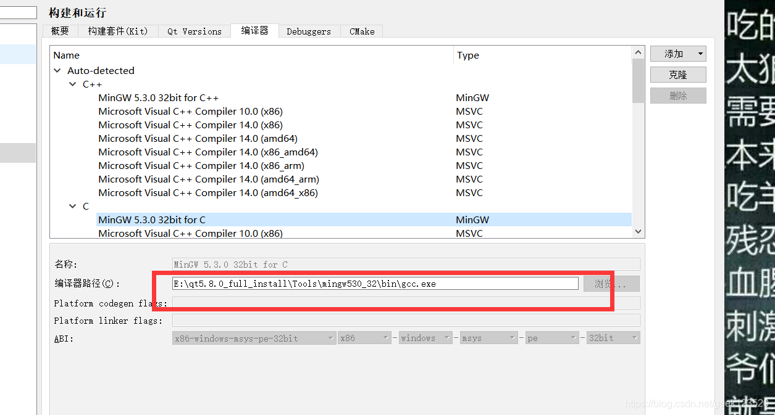Screen dimensions: 775x415
Task: Select Microsoft Visual C++ Compiler 14.0 (amd64)
Action: [198, 139]
